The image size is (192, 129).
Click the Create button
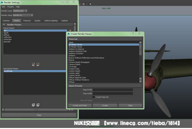pos(105,106)
